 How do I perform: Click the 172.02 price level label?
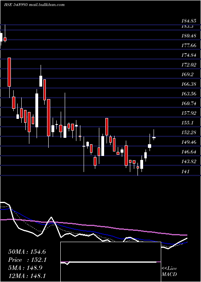click(189, 65)
